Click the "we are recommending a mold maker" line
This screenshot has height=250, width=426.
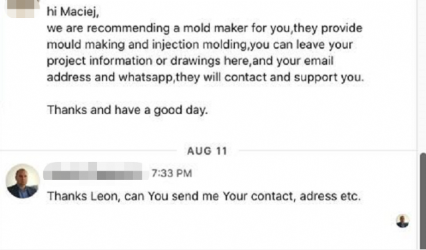coord(204,29)
